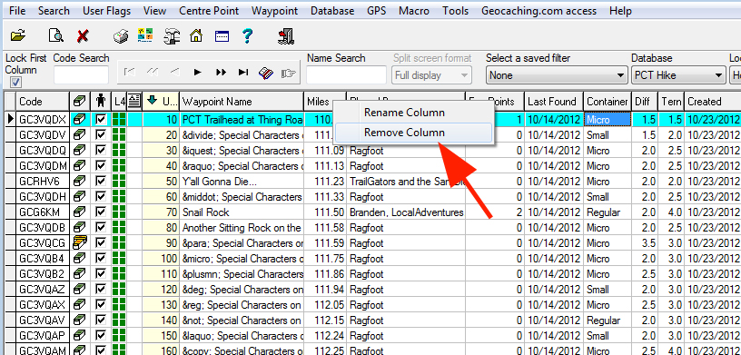The height and width of the screenshot is (355, 741).
Task: Open the User Flags menu
Action: pos(106,10)
